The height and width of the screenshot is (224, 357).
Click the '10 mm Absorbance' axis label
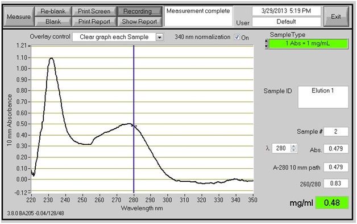[9, 120]
